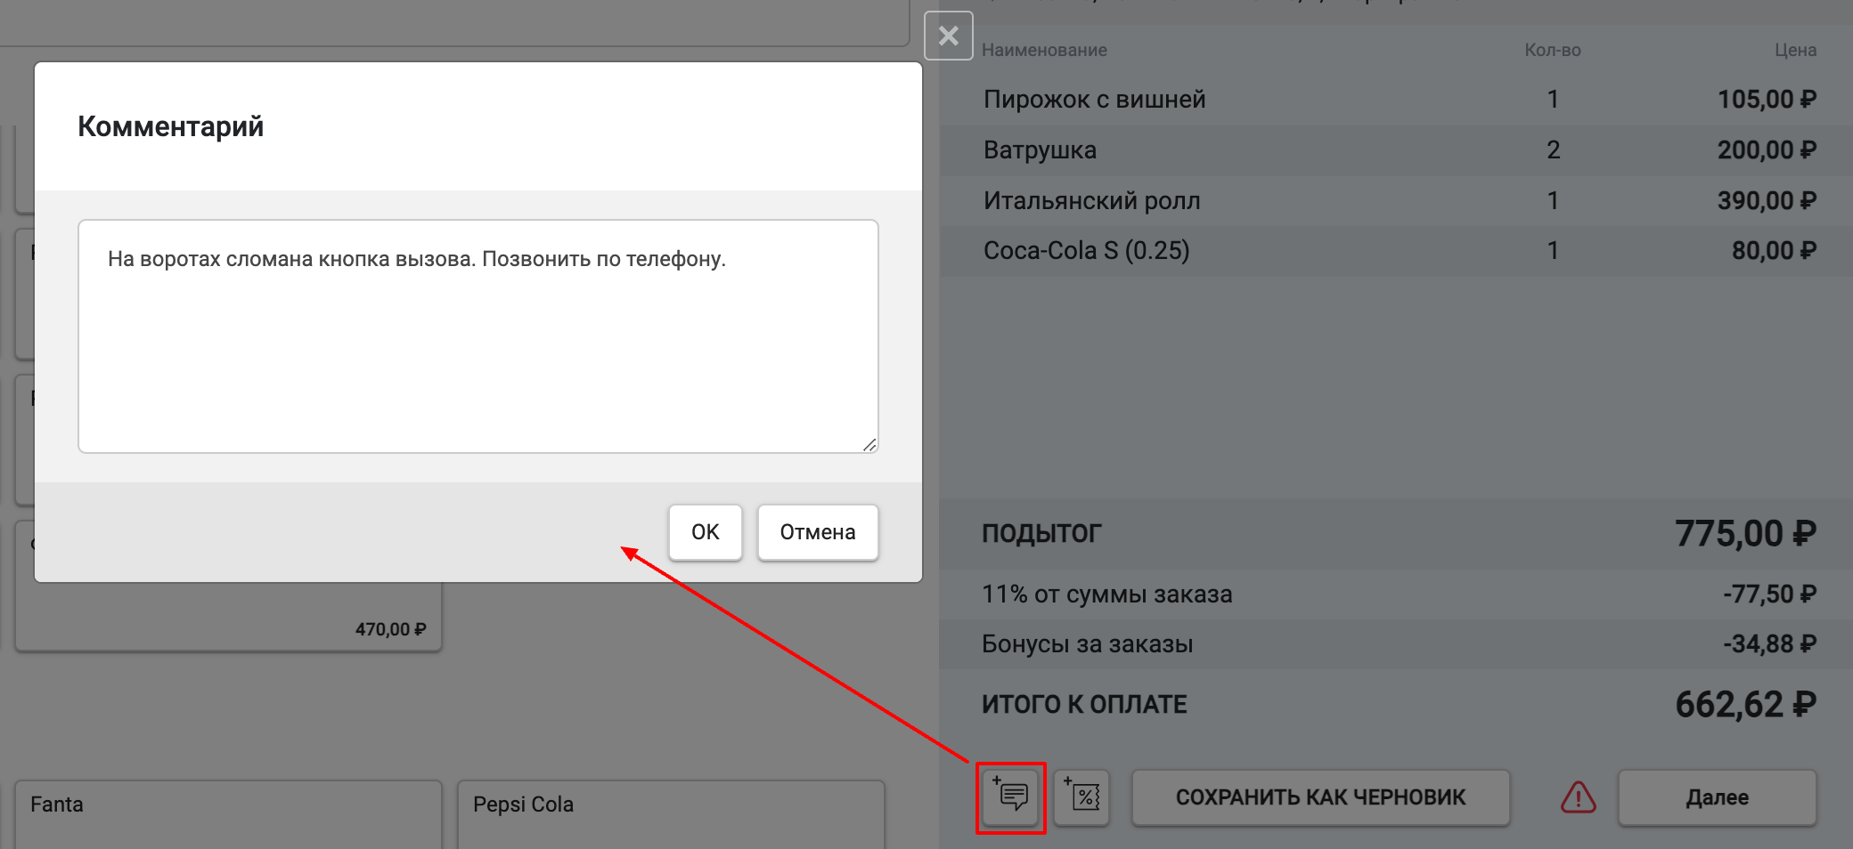Click the Итого к оплате amount 662,62 ₽
Screen dimensions: 1853x849
pos(1745,705)
